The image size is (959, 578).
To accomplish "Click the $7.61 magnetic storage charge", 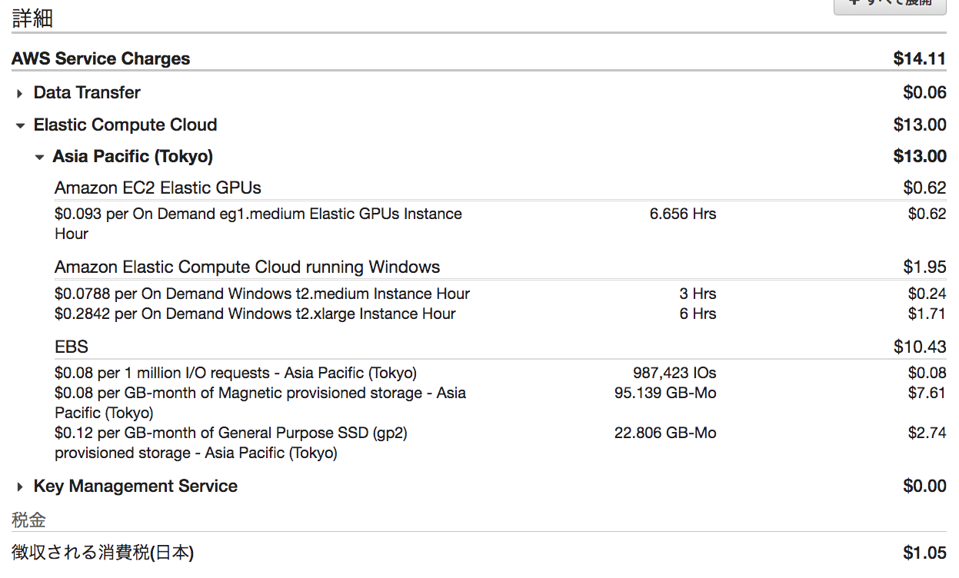I will coord(927,394).
